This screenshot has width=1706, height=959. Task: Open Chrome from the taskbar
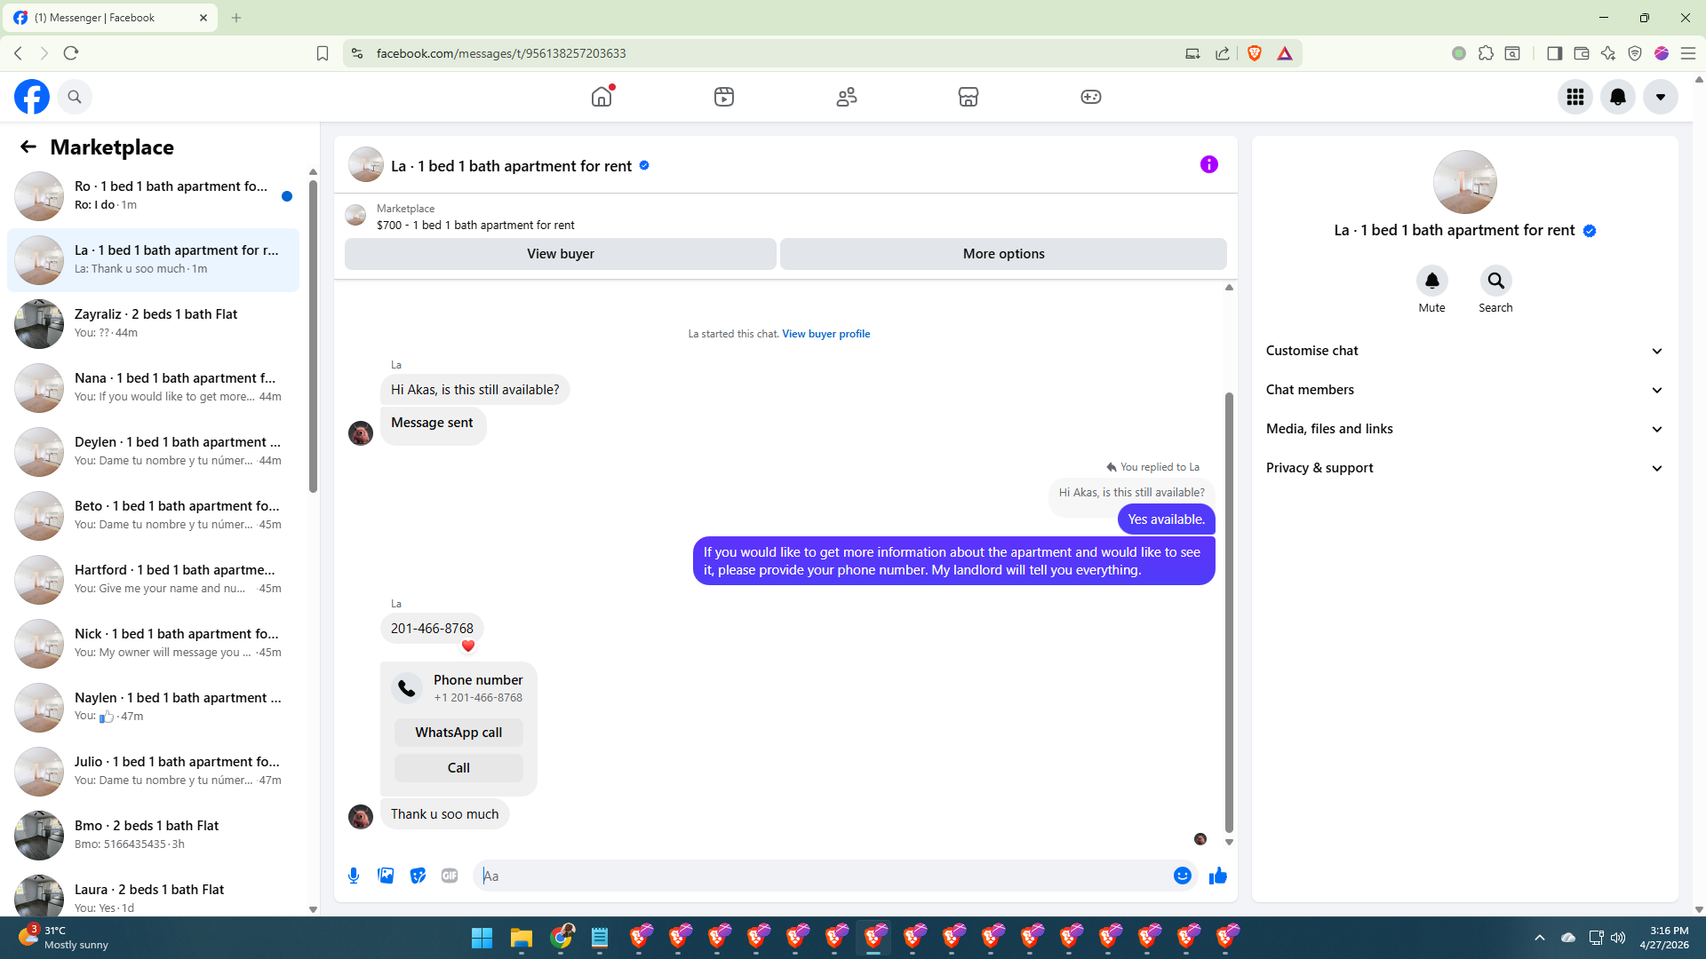pos(561,938)
